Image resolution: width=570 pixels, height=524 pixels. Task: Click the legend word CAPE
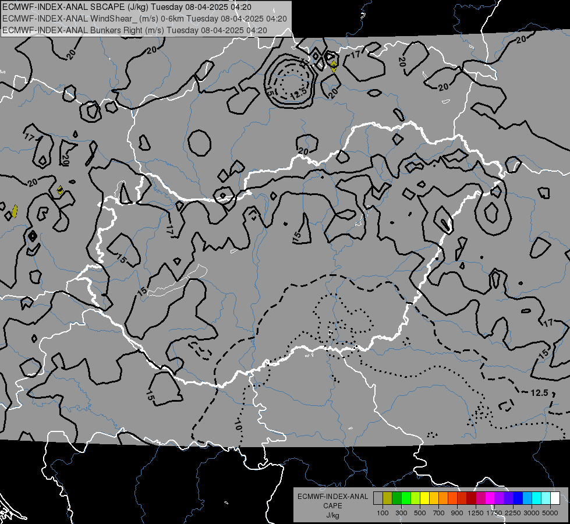[332, 506]
